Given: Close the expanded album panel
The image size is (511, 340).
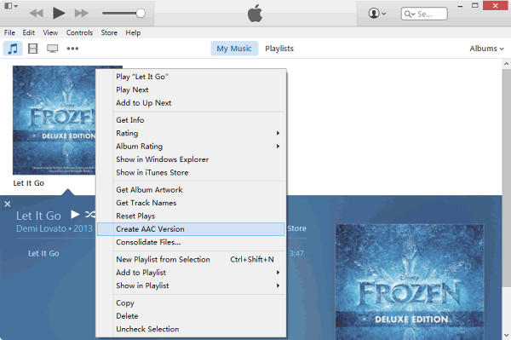Looking at the screenshot, I should 8,204.
